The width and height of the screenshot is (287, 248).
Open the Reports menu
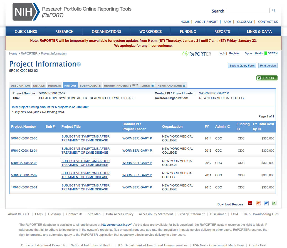click(x=222, y=31)
